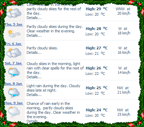The image size is (144, 127).
Task: Open the Sun, 8 Jan date link
Action: (13, 84)
